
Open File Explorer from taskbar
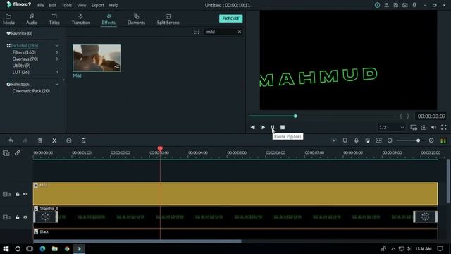click(55, 249)
